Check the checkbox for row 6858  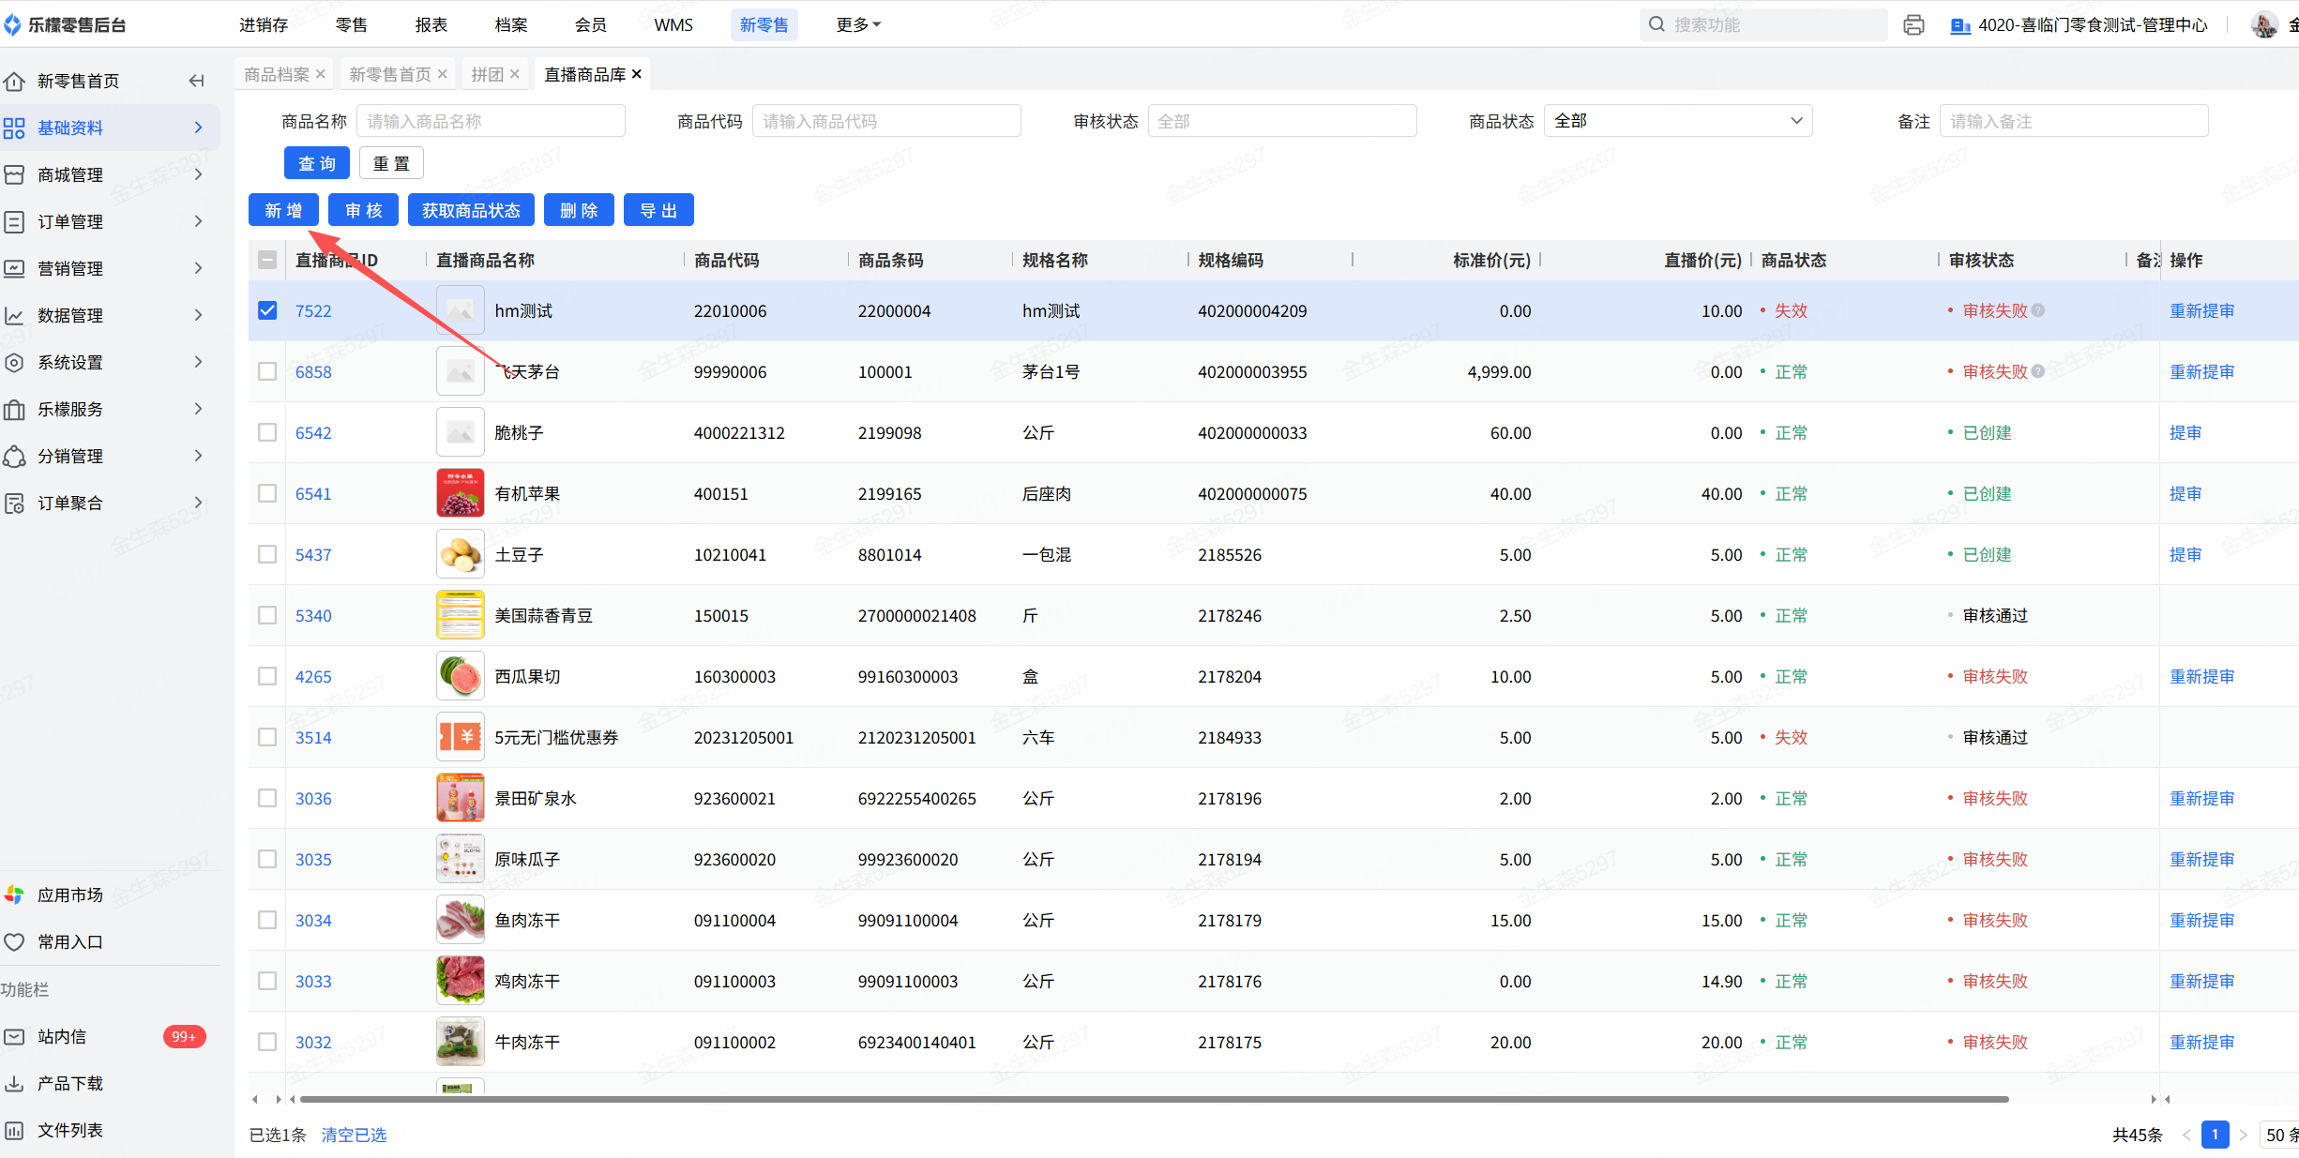click(267, 371)
